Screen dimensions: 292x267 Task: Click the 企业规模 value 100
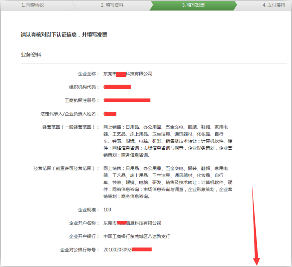coord(107,210)
